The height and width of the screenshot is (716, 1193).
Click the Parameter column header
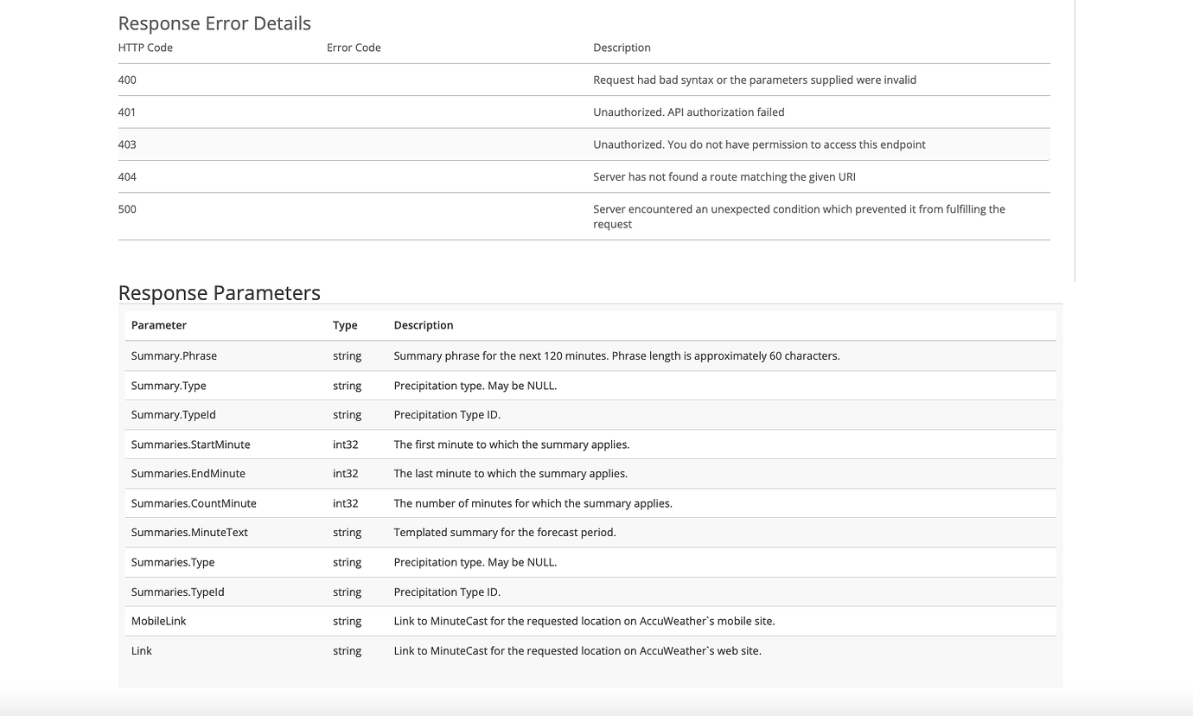click(x=158, y=325)
